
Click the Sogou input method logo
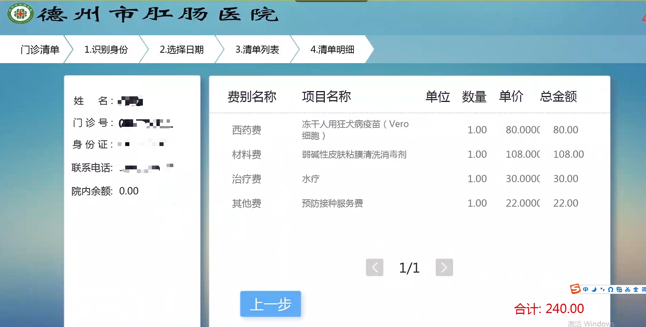pos(575,289)
